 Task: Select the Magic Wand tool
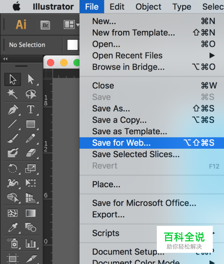[x=13, y=94]
